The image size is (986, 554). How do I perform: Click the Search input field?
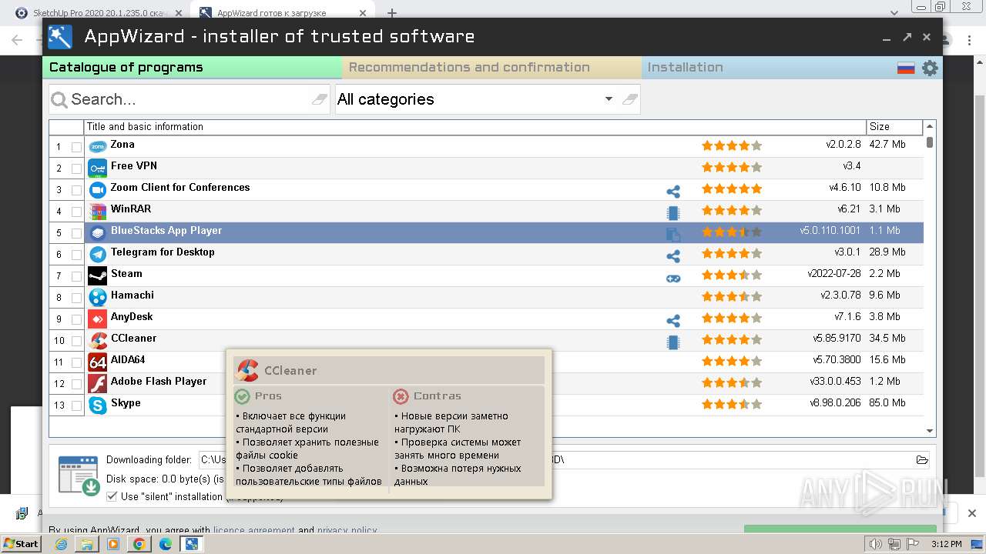click(189, 99)
